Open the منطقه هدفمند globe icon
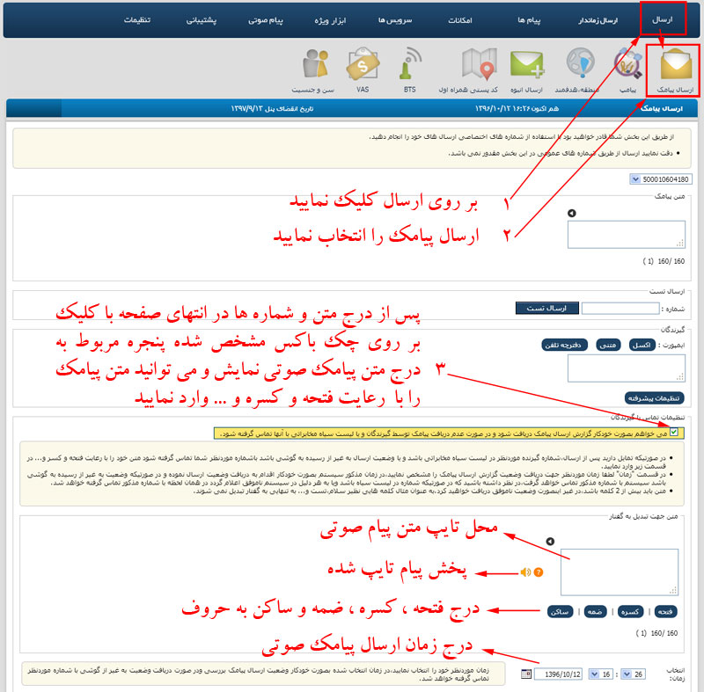Viewport: 704px width, 692px height. pyautogui.click(x=580, y=63)
